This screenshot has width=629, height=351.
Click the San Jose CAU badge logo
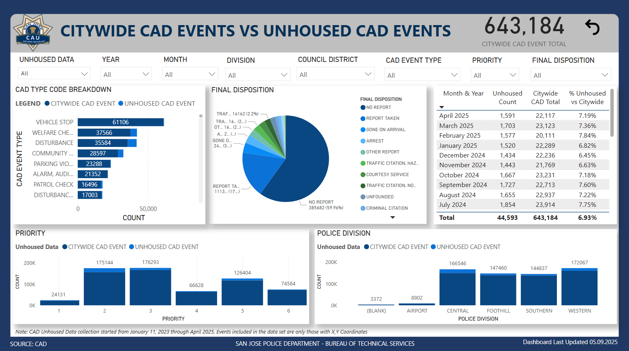[x=33, y=32]
